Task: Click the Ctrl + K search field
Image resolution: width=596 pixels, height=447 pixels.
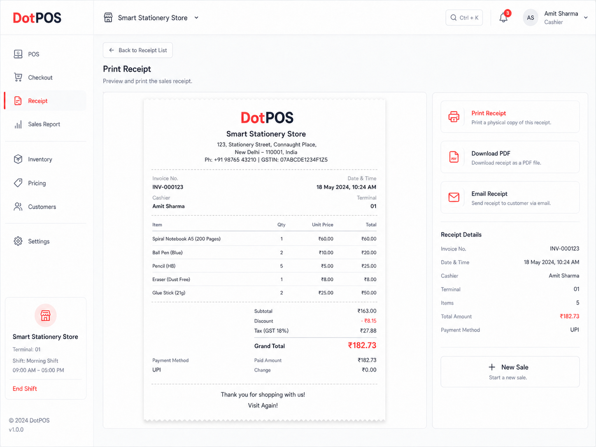Action: coord(464,18)
